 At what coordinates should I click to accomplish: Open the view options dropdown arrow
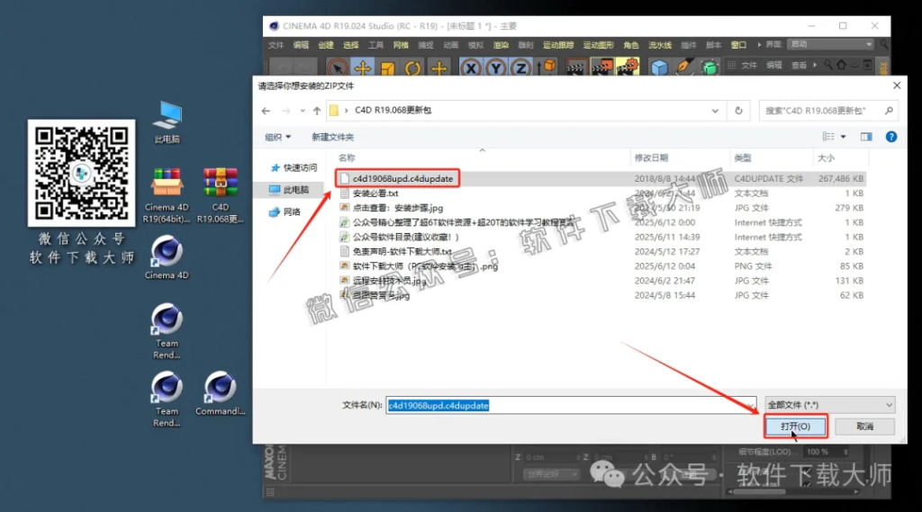point(844,137)
